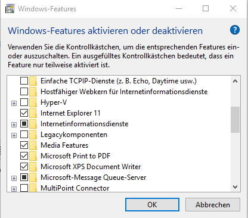Select the MultiPoint Connector label

click(x=75, y=188)
